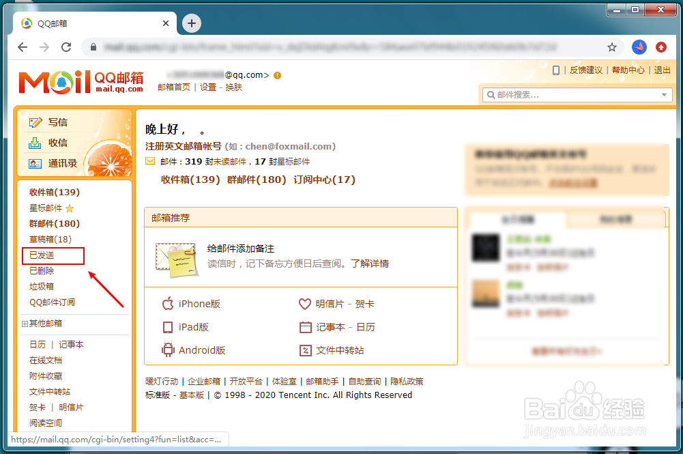
Task: Close the QQ邮箱 tab
Action: pos(166,23)
